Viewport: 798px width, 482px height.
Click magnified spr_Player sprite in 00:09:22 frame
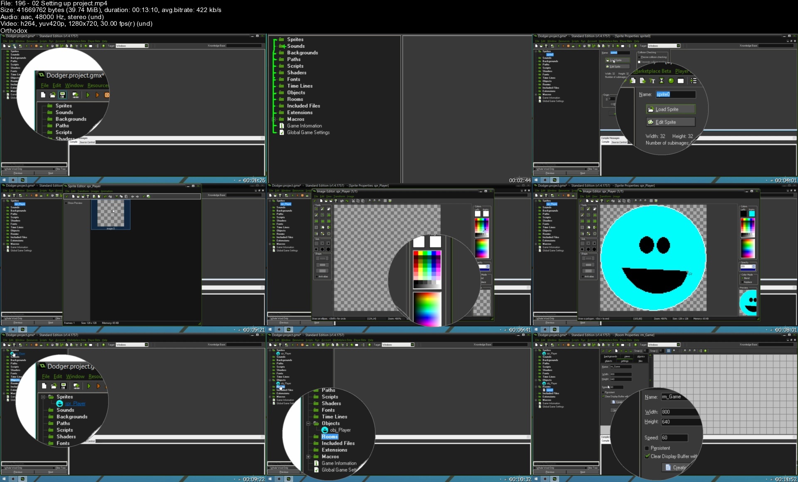pyautogui.click(x=72, y=404)
